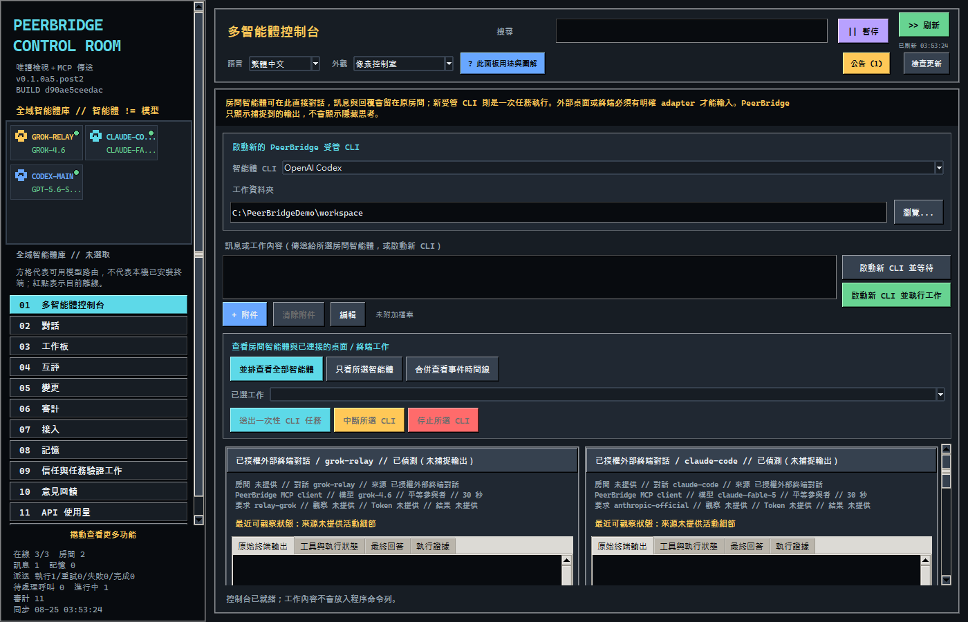Select 工具與執行狀態 tab in grok-relay panel
This screenshot has height=622, width=968.
coord(329,546)
